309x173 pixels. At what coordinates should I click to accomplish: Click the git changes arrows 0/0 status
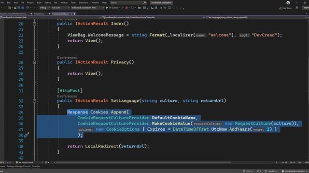(x=248, y=171)
